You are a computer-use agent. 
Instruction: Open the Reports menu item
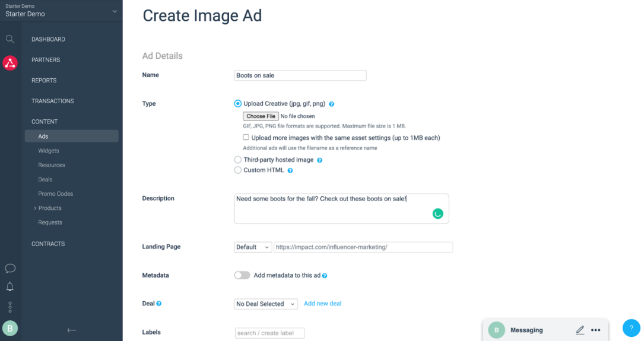point(44,81)
